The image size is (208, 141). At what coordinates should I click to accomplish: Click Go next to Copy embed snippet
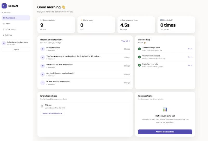click(190, 57)
